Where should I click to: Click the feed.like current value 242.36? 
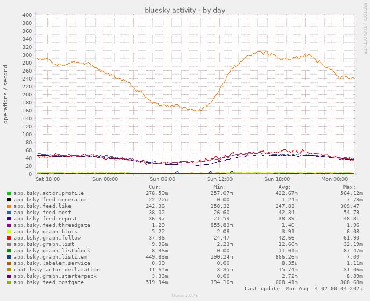155,206
